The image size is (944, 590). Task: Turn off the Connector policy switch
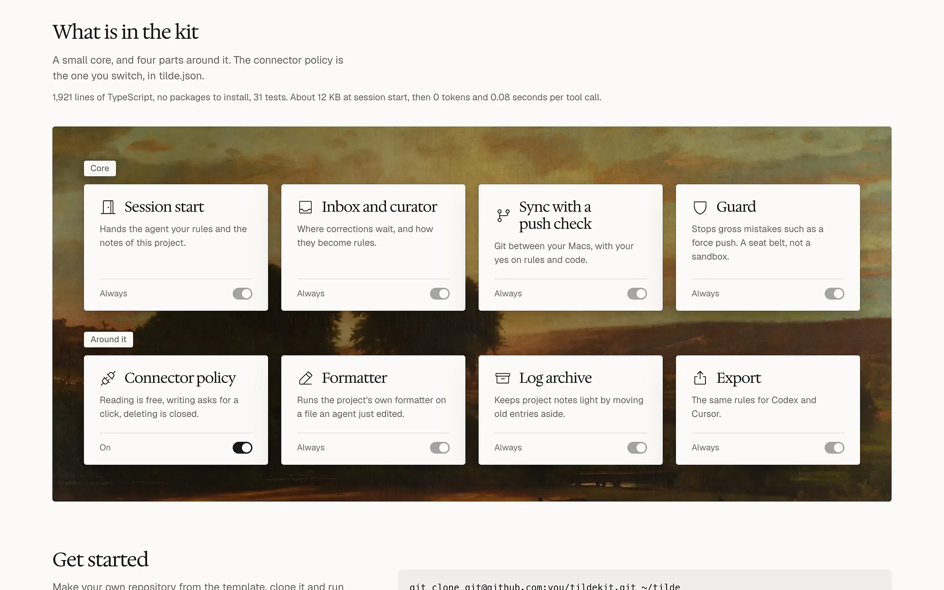point(242,448)
